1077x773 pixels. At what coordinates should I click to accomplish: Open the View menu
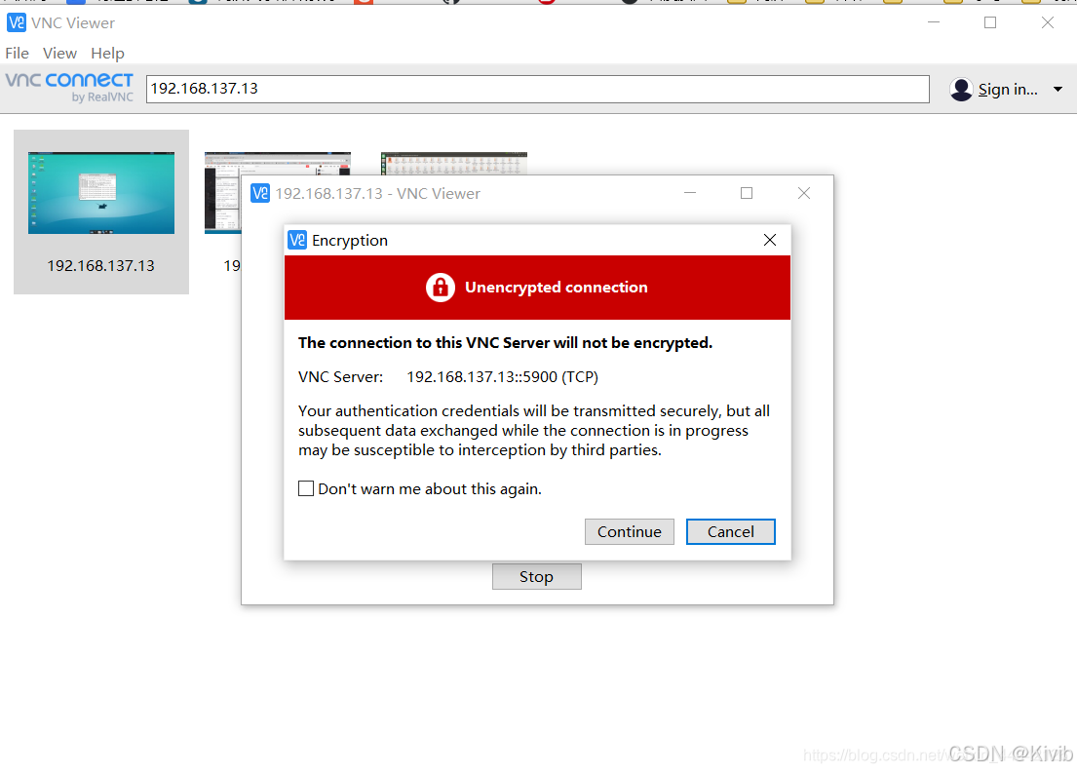click(x=59, y=53)
